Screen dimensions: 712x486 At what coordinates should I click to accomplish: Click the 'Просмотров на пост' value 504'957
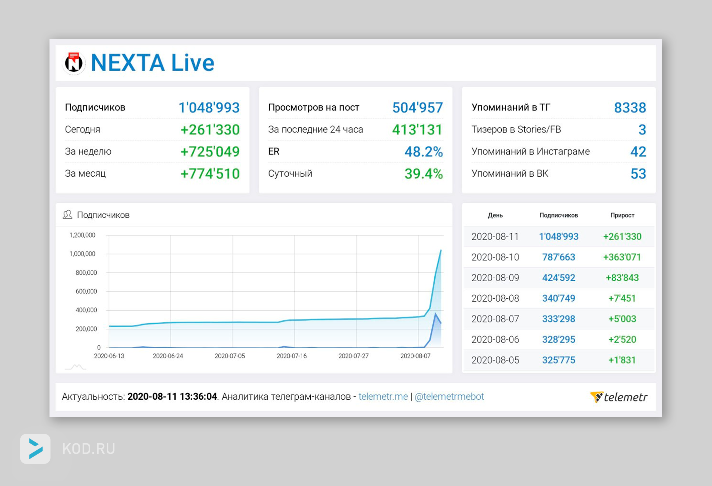418,107
